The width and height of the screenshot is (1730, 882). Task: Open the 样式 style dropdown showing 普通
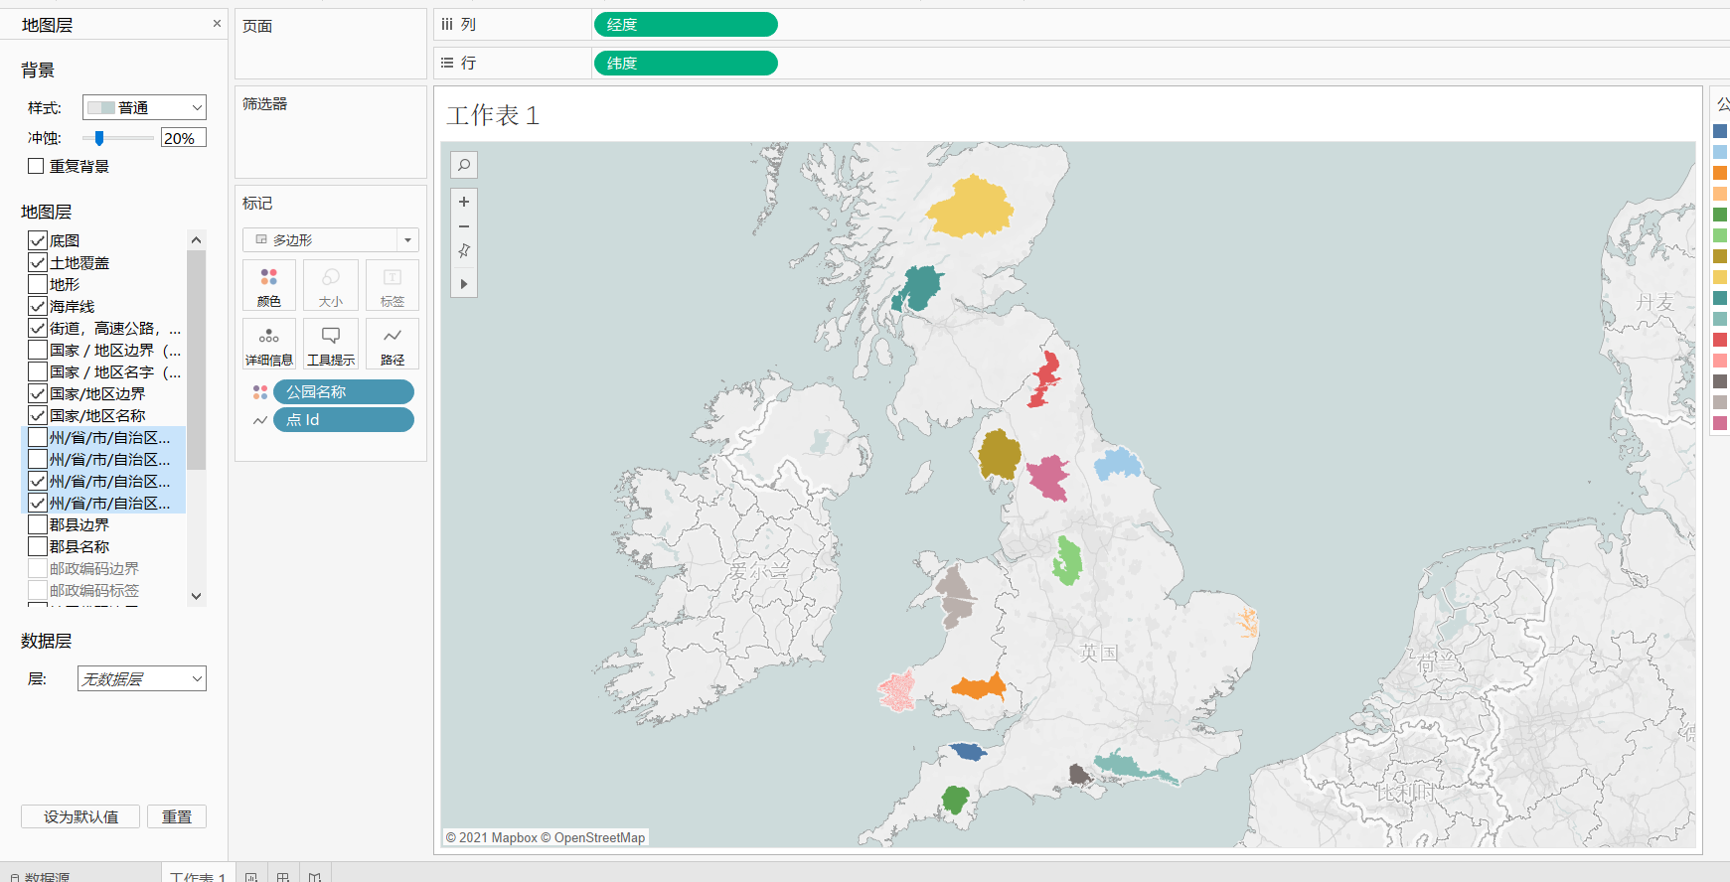pyautogui.click(x=144, y=107)
